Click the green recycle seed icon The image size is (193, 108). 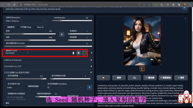coord(84,53)
